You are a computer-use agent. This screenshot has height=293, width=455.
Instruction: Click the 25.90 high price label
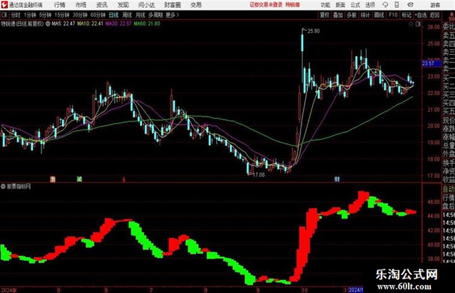click(x=313, y=31)
